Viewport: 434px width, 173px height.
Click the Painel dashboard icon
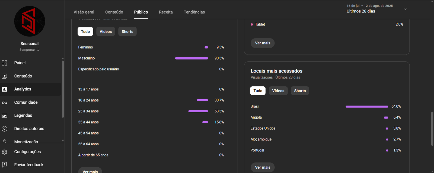pyautogui.click(x=4, y=63)
